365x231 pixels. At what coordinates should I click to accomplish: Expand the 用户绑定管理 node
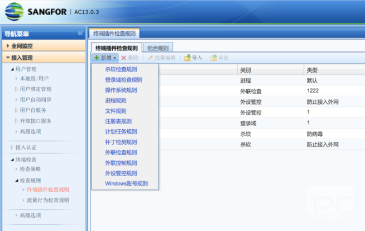(16, 89)
